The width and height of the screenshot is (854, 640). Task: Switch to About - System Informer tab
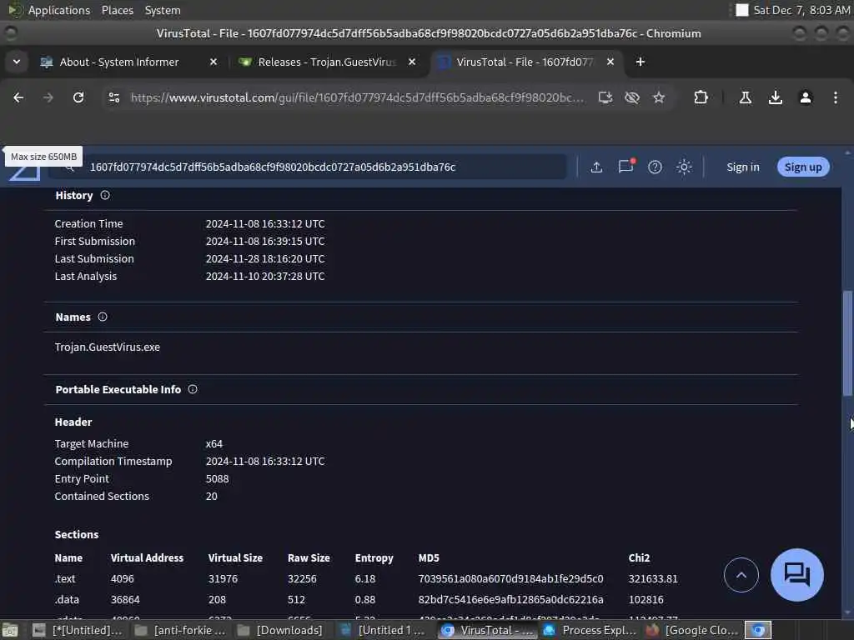click(119, 62)
